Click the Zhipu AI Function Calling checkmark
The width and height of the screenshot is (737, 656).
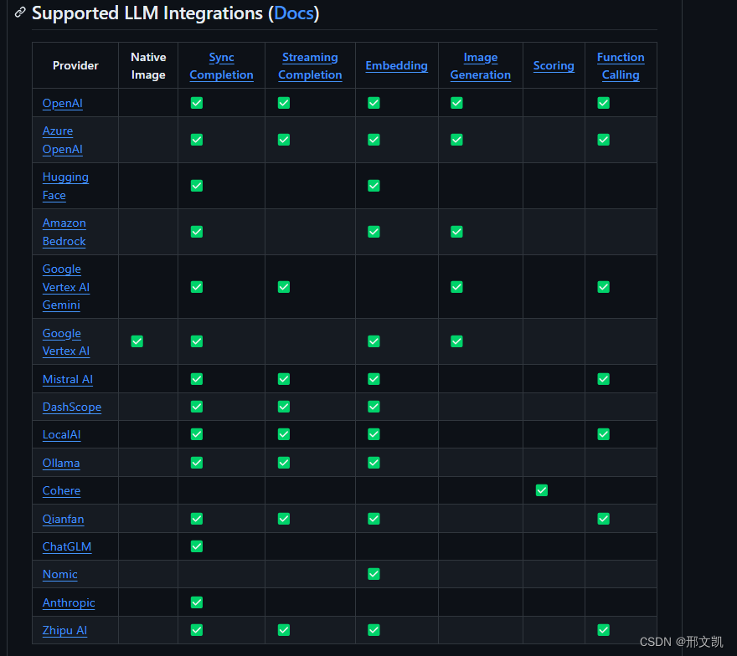click(604, 630)
